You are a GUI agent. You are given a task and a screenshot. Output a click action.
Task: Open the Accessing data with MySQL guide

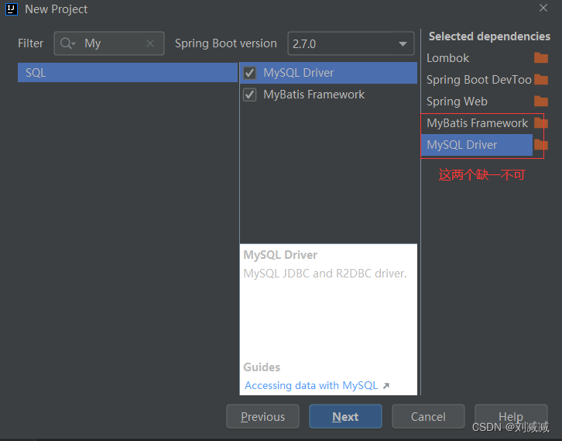click(x=311, y=385)
